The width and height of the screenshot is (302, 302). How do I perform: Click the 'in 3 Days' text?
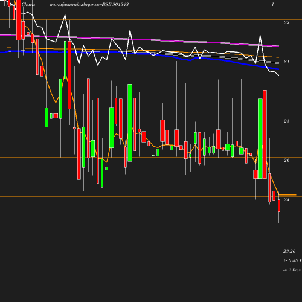tap(292, 270)
